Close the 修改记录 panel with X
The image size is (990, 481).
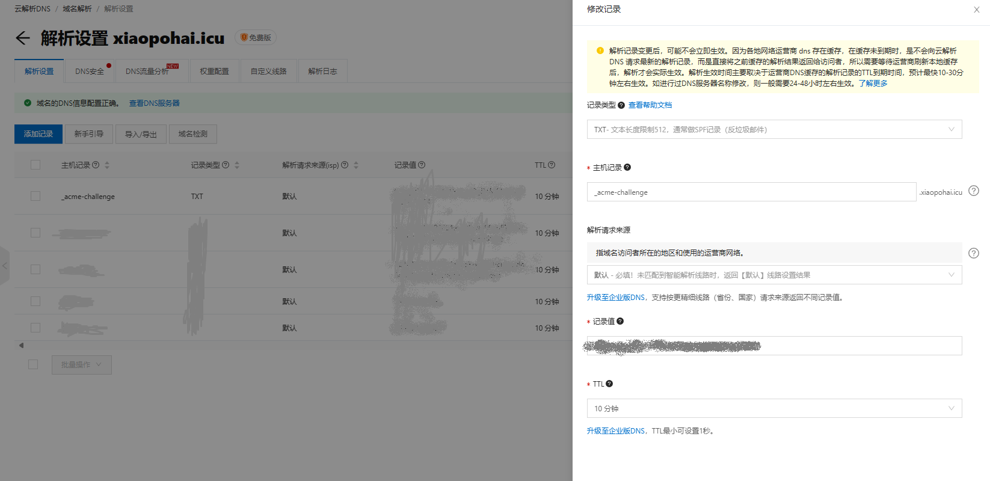pyautogui.click(x=976, y=10)
